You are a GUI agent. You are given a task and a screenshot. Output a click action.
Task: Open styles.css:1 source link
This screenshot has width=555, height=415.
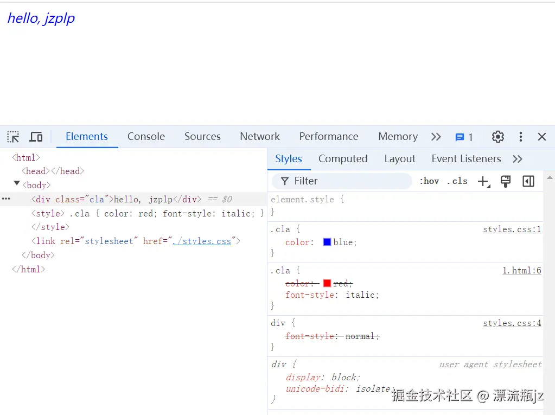pos(512,229)
